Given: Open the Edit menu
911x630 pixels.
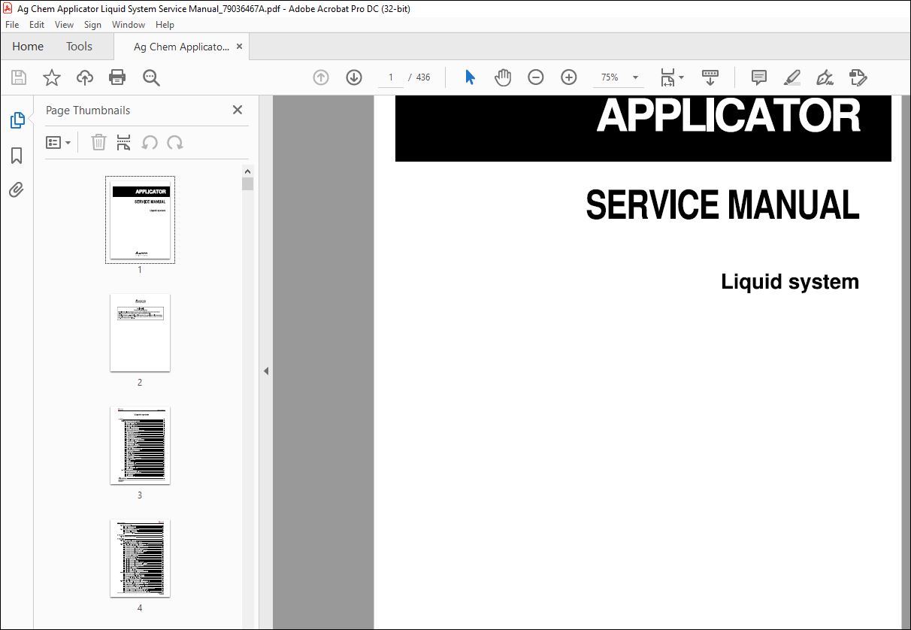Looking at the screenshot, I should point(37,25).
